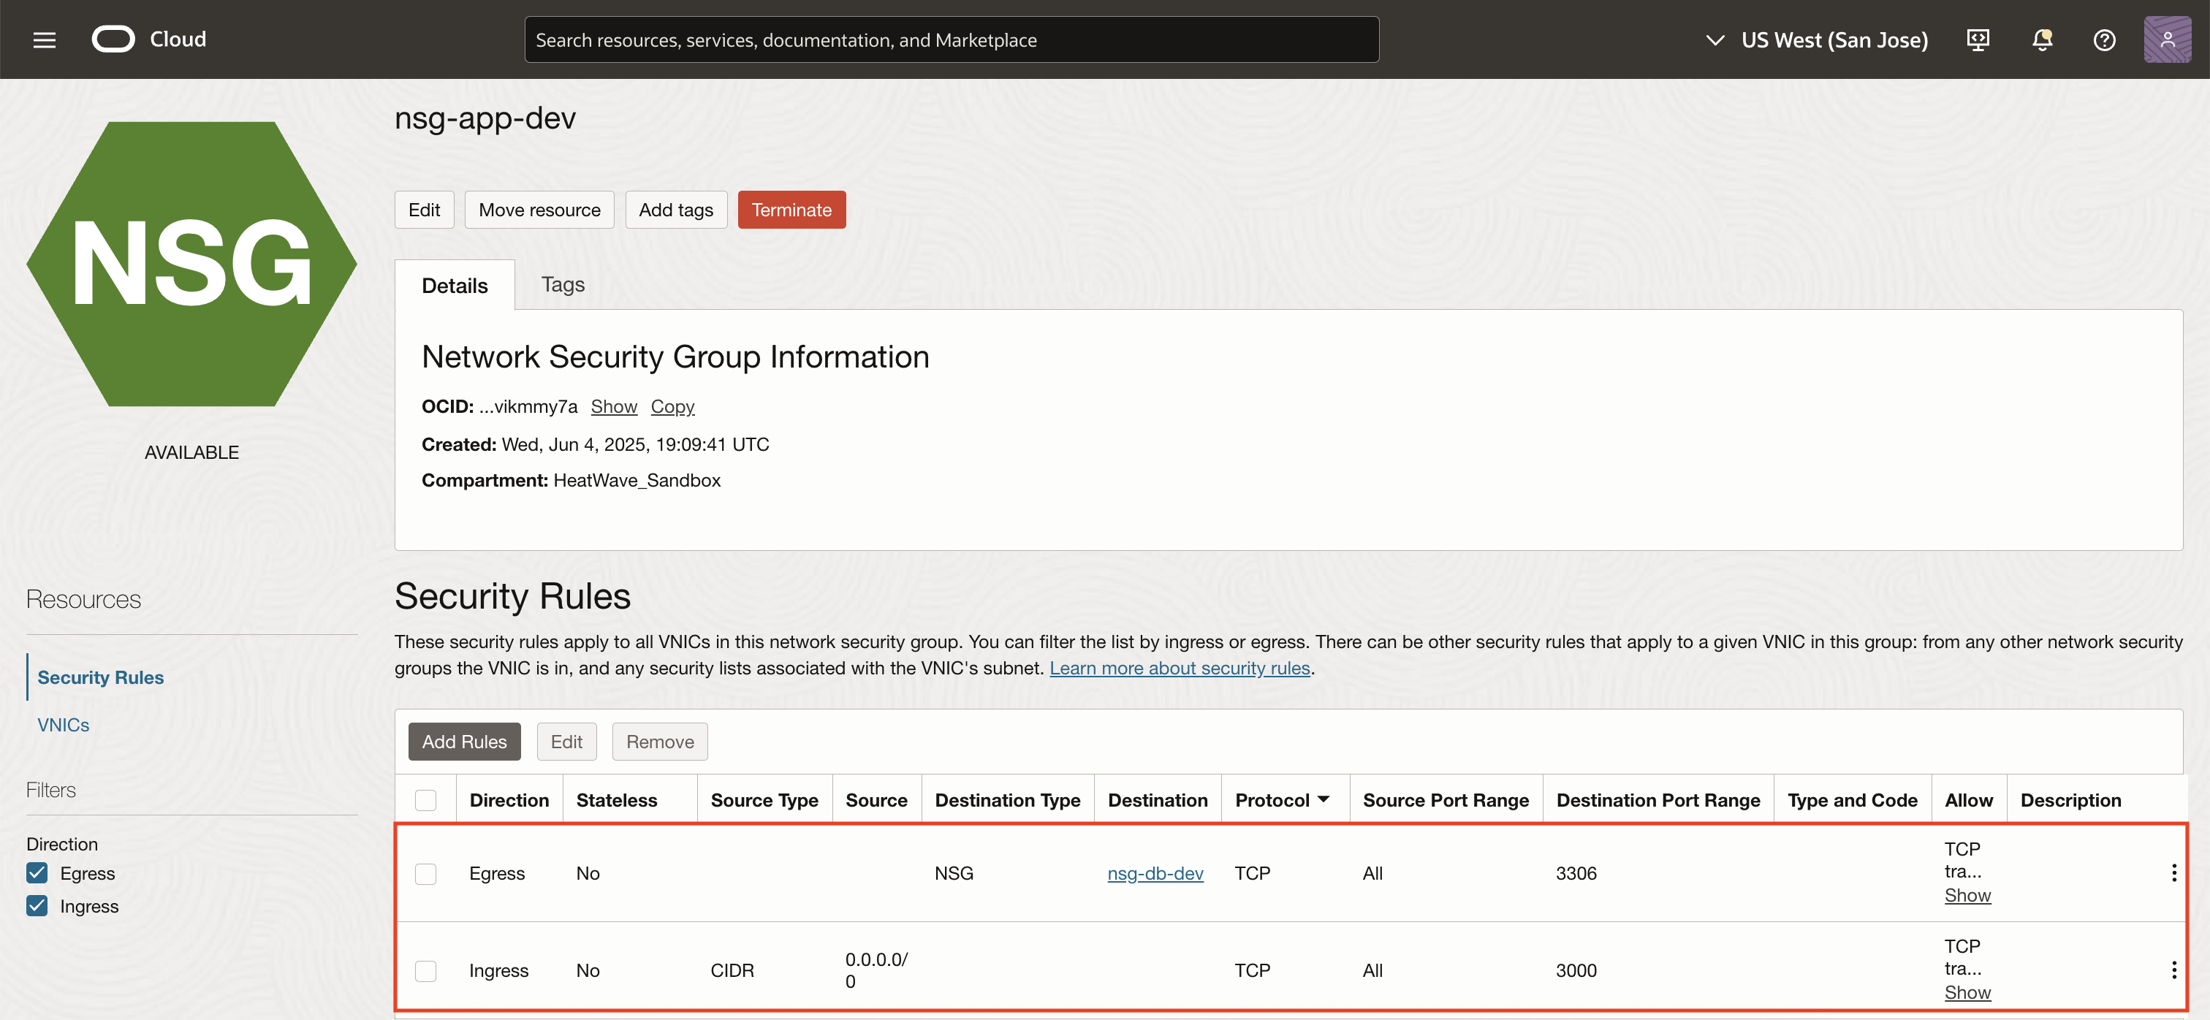2210x1020 pixels.
Task: Open actions menu for Egress rule row
Action: [2173, 872]
